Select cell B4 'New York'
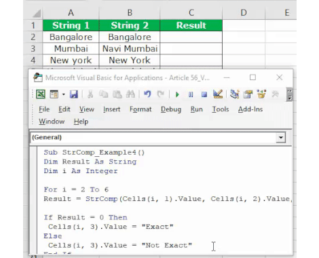Image resolution: width=319 pixels, height=258 pixels. [x=130, y=60]
